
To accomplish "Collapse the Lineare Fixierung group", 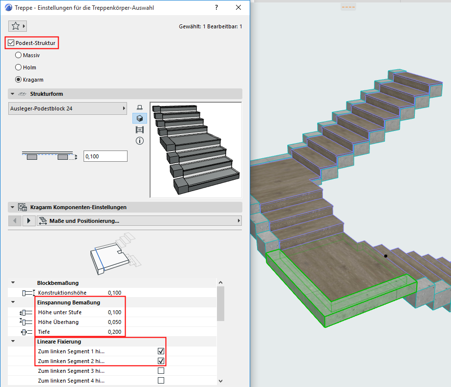I will point(13,342).
